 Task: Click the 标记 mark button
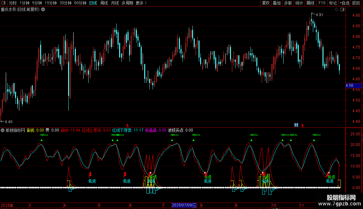point(333,3)
